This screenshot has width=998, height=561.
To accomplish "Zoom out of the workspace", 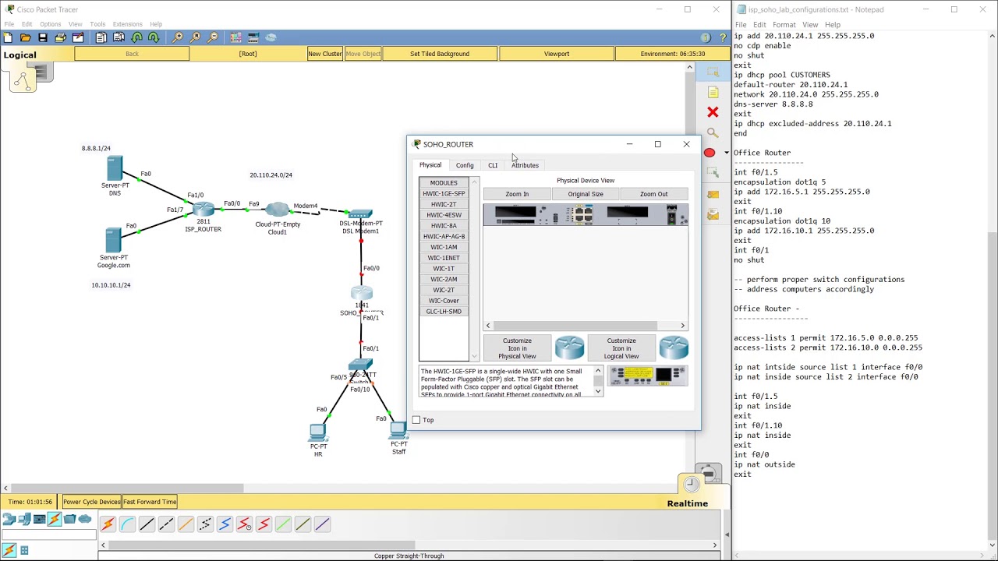I will pyautogui.click(x=213, y=37).
